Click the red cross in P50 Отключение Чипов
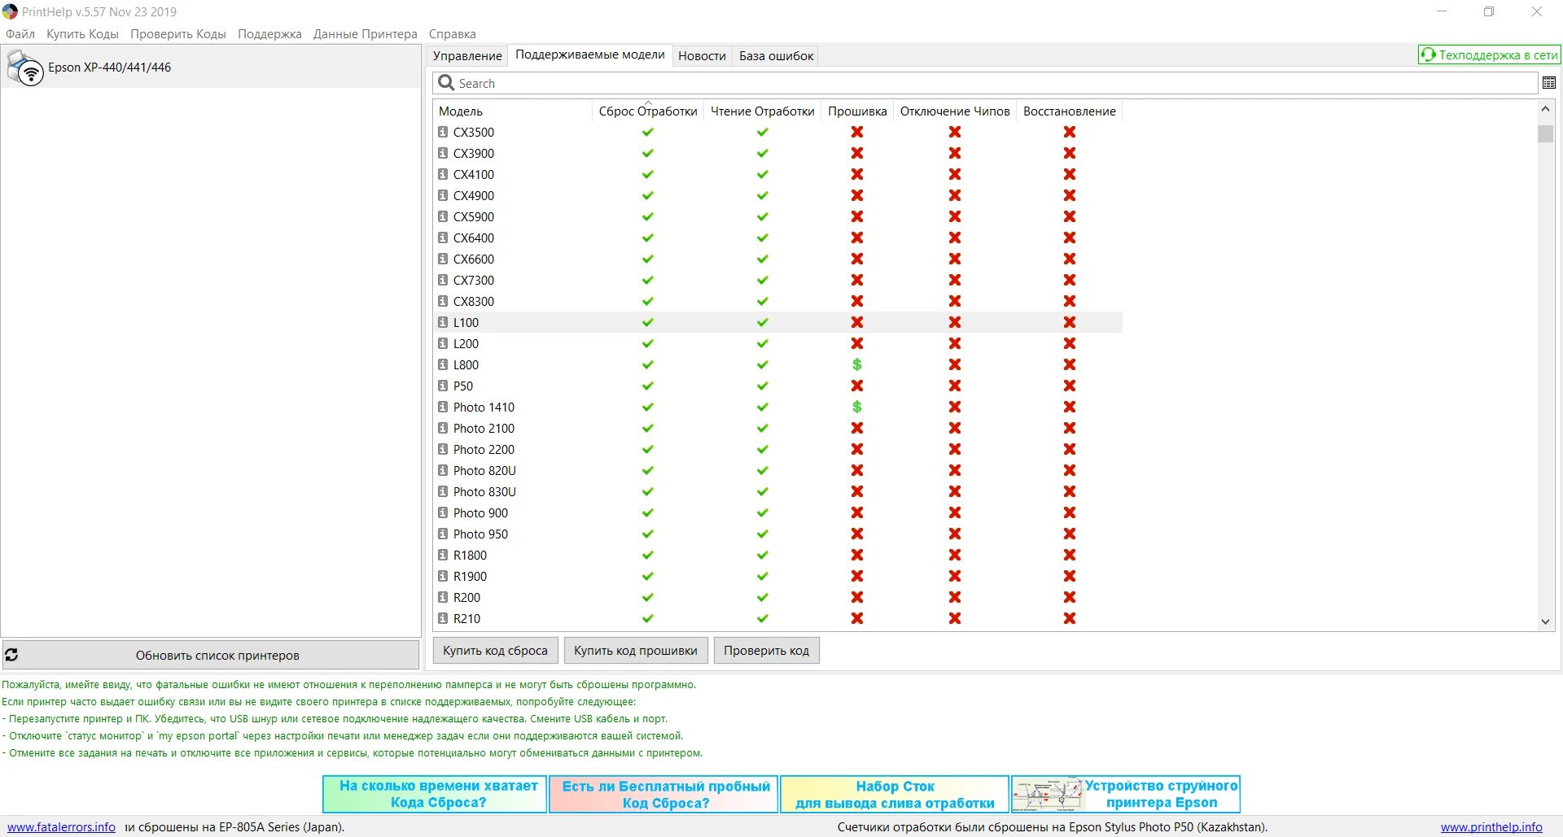The width and height of the screenshot is (1563, 837). [955, 386]
